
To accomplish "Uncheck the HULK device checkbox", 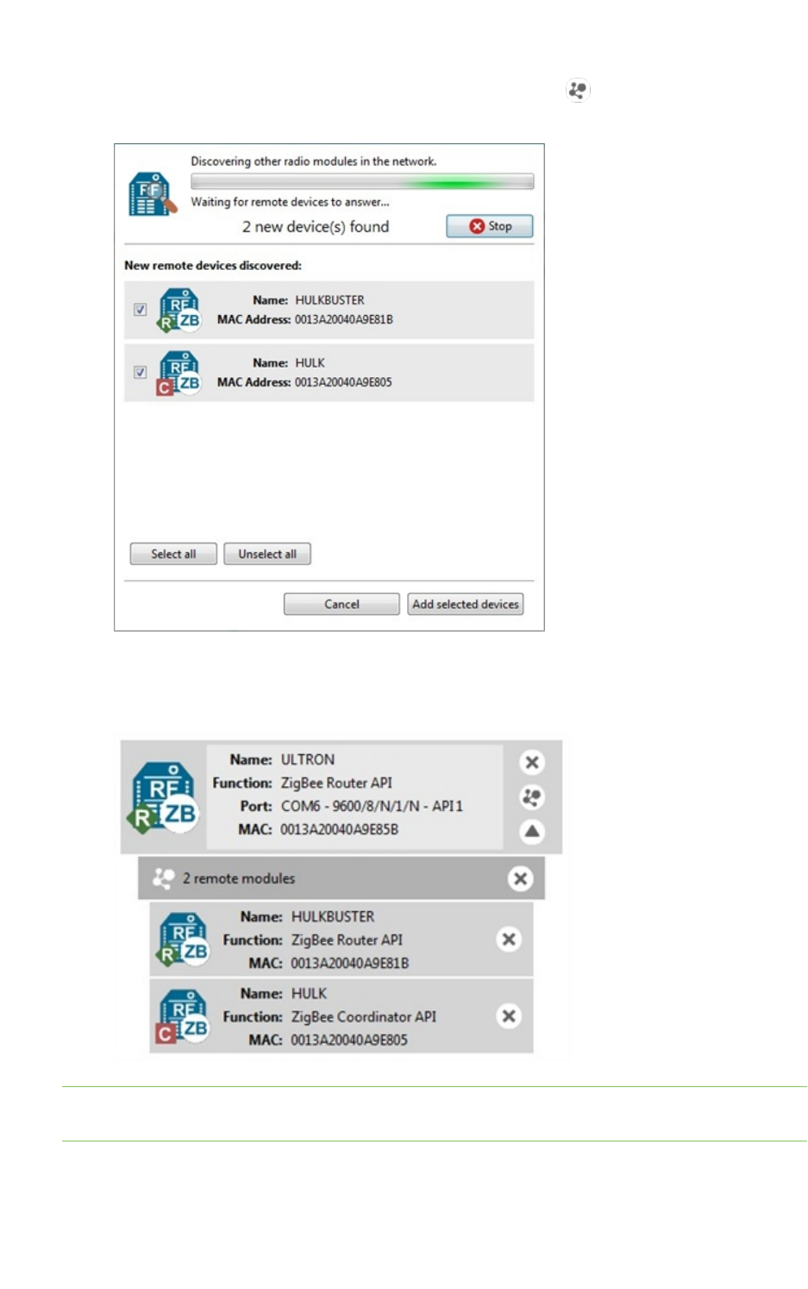I will point(140,372).
